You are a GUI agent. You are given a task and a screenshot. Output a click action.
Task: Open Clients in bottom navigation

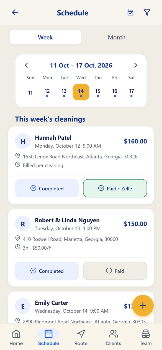pos(113,337)
